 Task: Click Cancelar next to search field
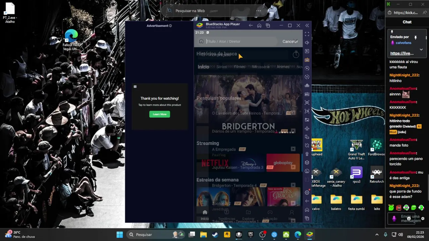[290, 42]
